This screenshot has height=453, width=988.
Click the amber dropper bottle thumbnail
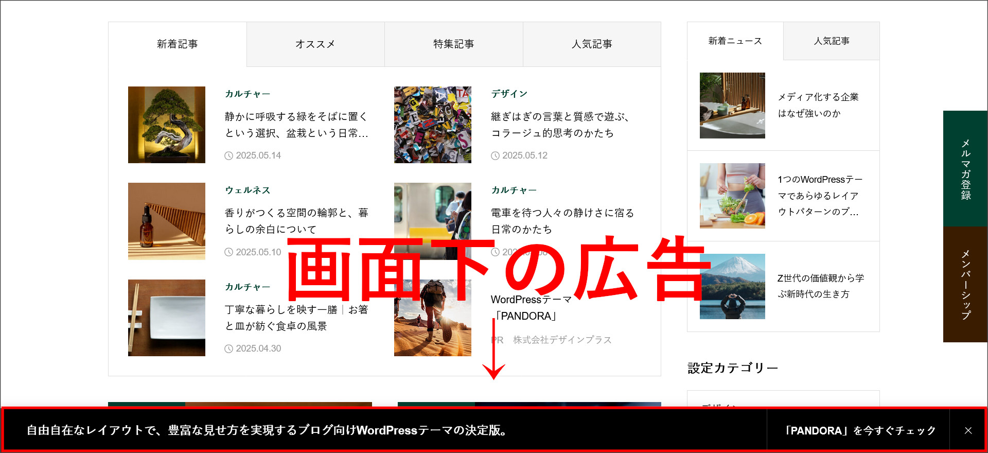click(x=167, y=221)
